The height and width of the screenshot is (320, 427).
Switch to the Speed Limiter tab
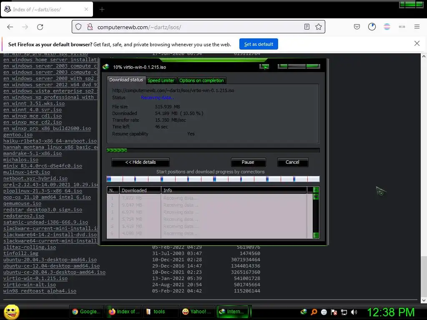click(x=161, y=80)
